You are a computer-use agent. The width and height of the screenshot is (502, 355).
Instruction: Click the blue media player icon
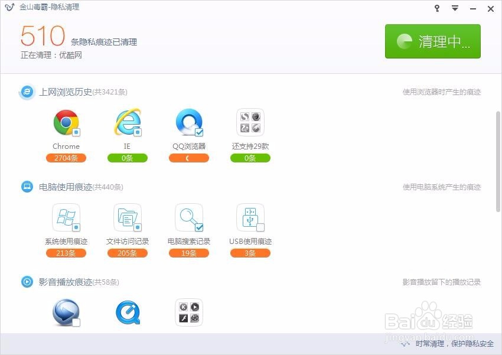(x=66, y=312)
